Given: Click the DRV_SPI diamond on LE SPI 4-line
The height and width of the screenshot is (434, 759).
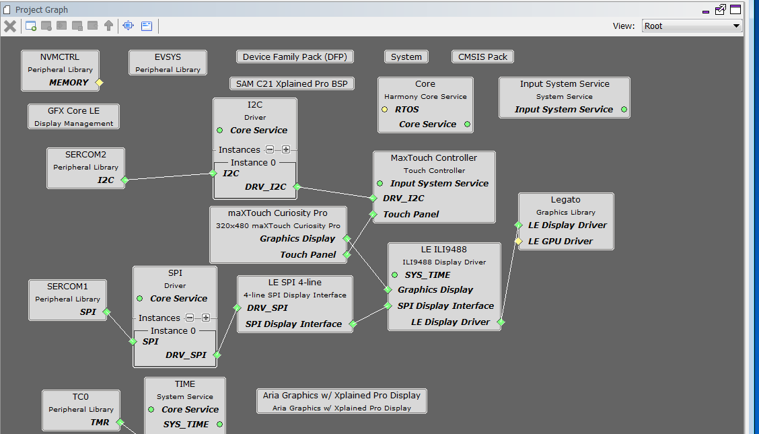Looking at the screenshot, I should point(237,308).
